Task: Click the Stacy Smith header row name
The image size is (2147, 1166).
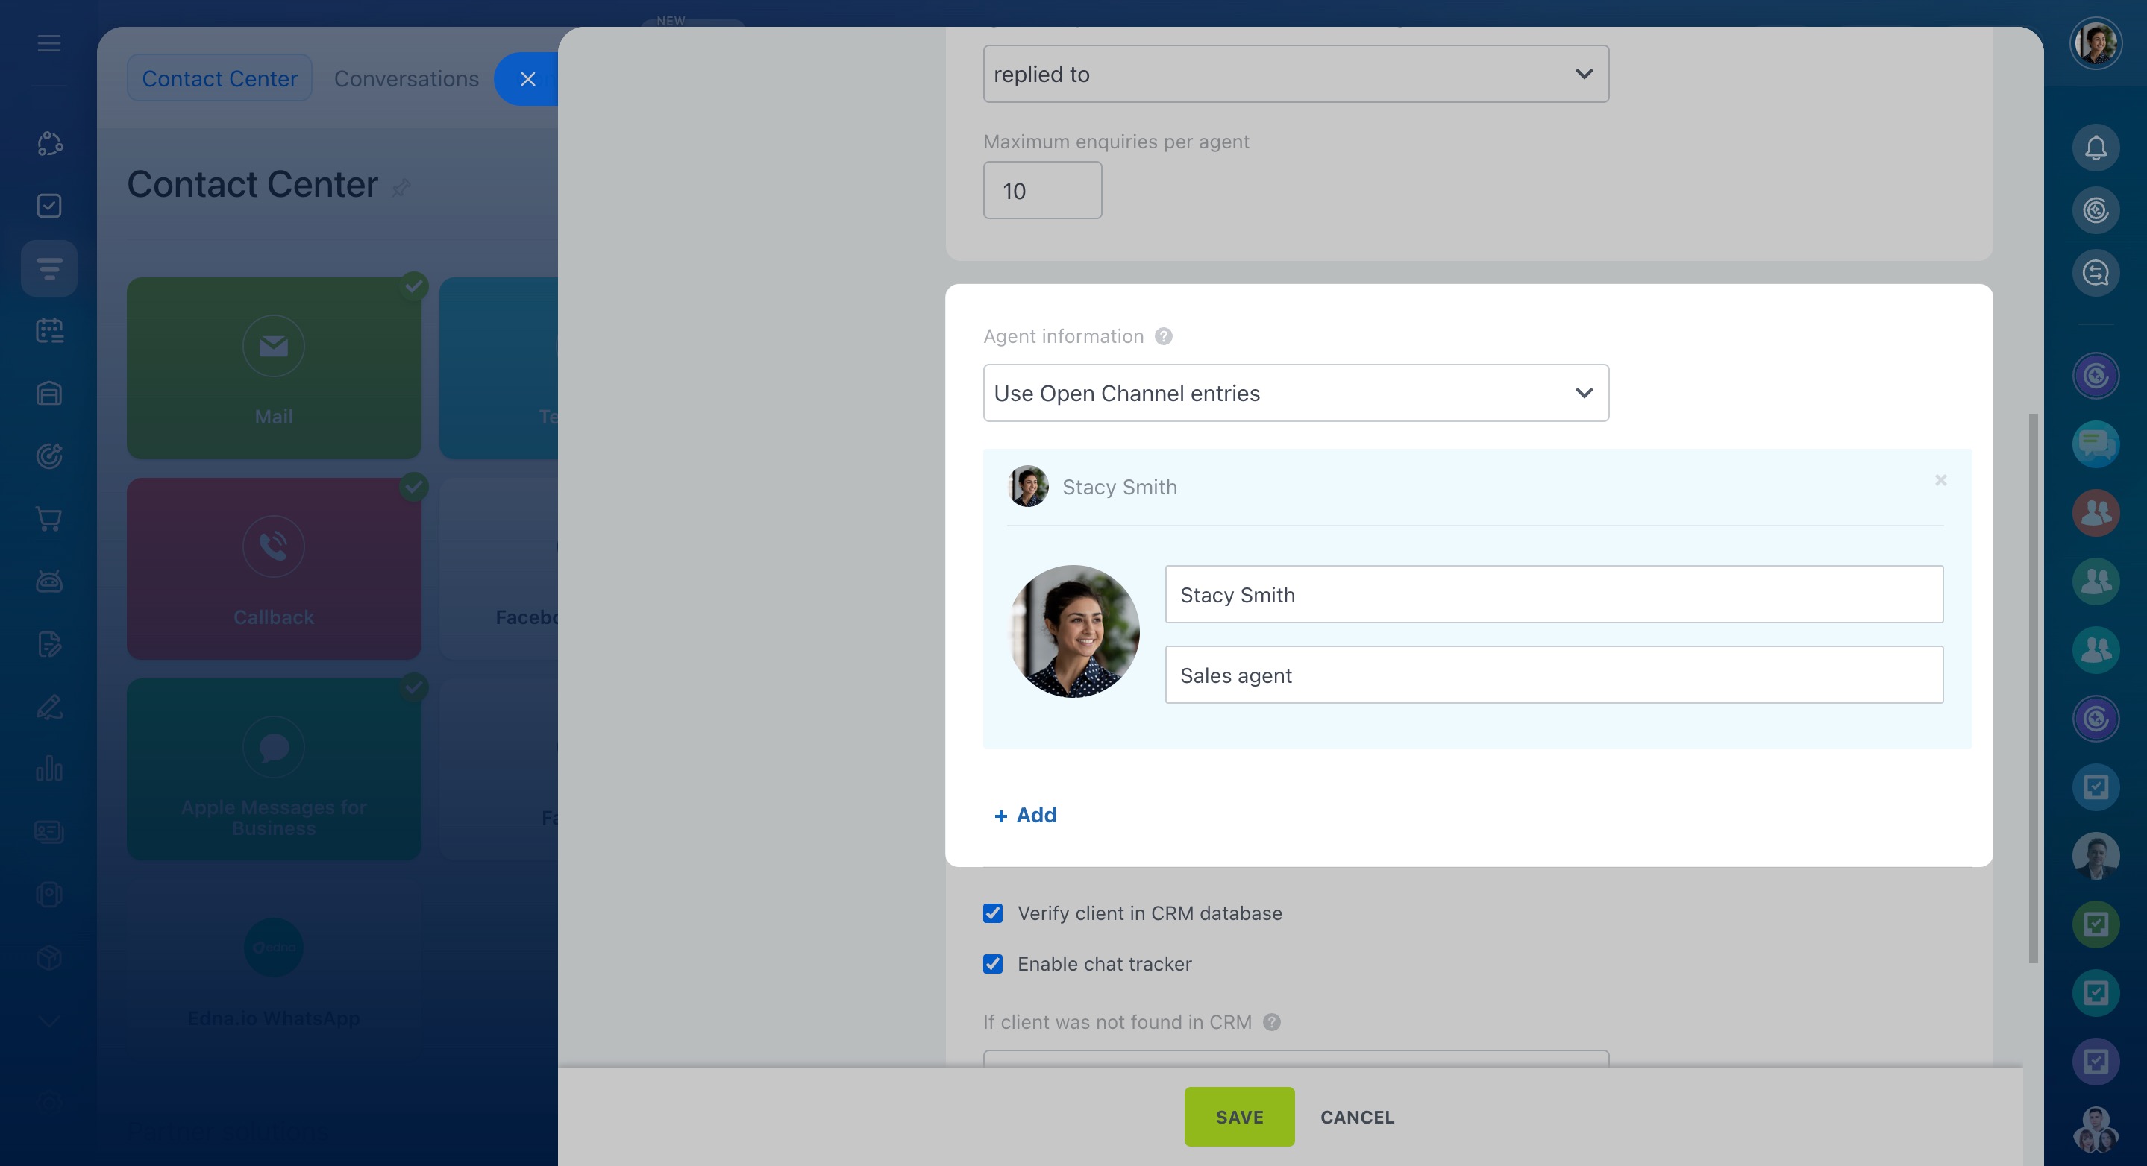Action: 1119,488
